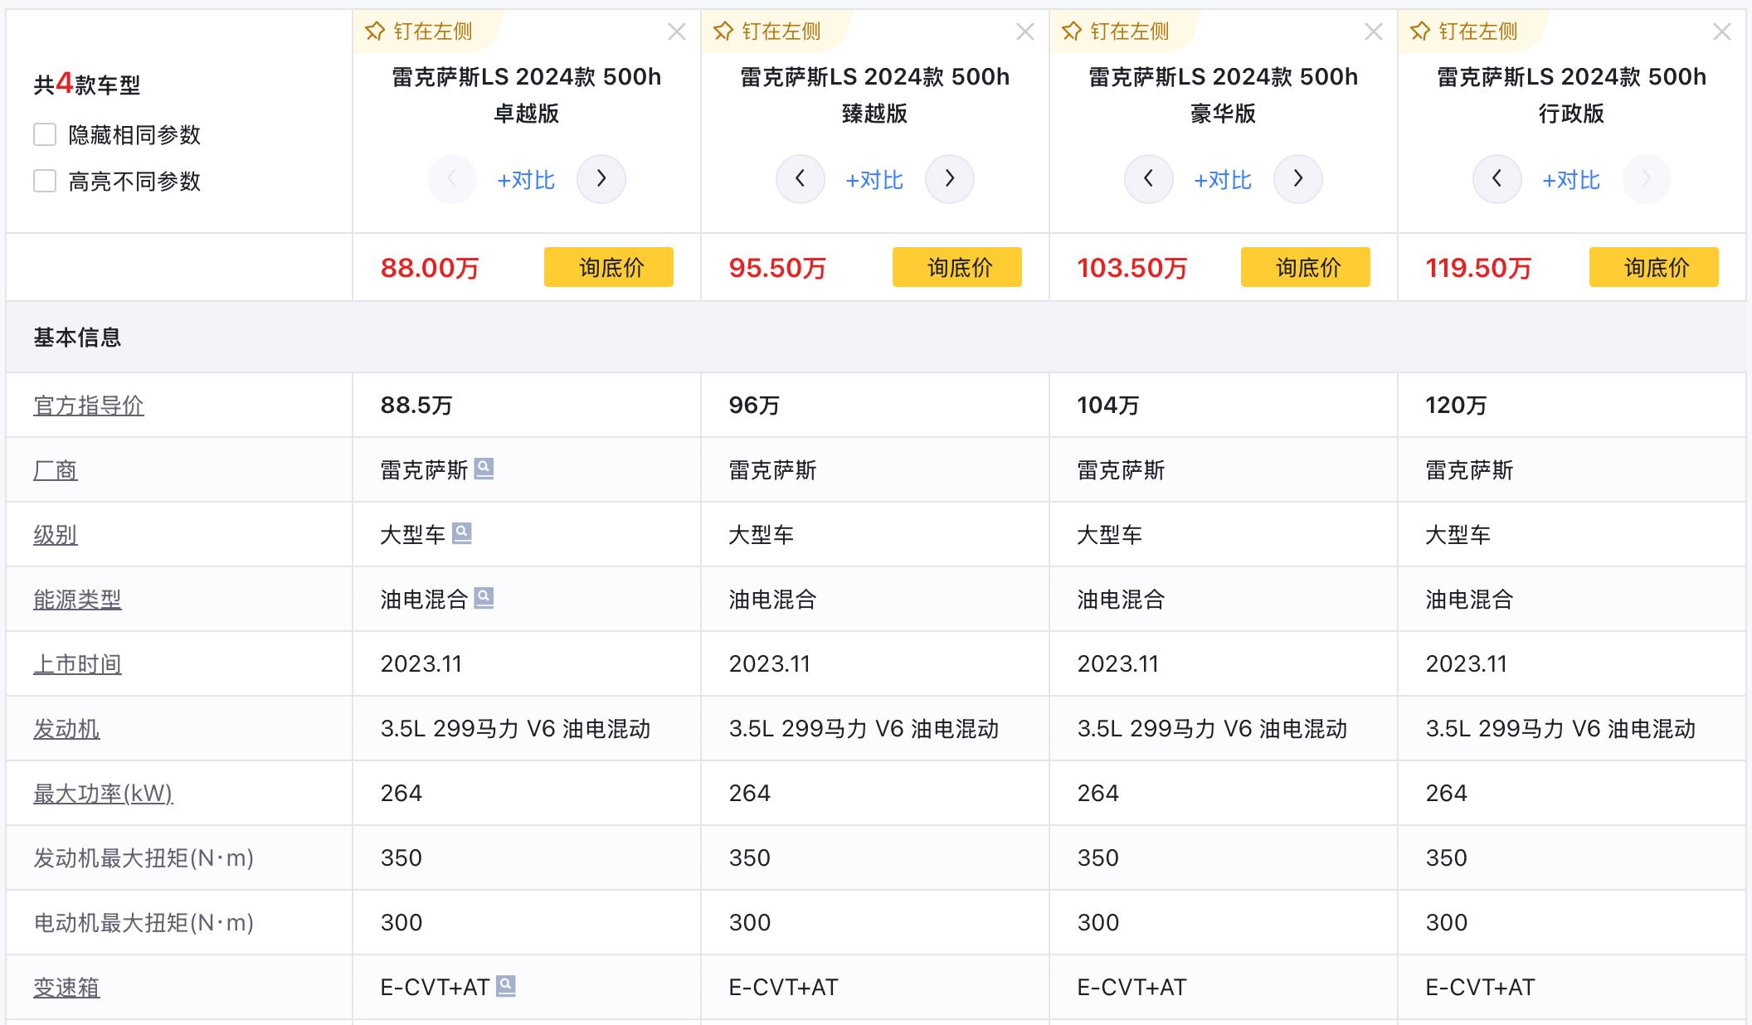Image resolution: width=1752 pixels, height=1025 pixels.
Task: Open 官方指导价 parameter link
Action: coord(89,406)
